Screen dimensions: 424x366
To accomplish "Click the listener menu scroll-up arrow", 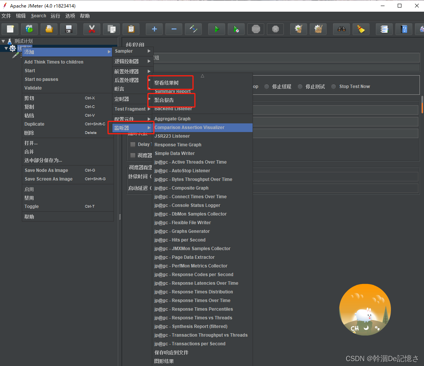I will click(202, 76).
